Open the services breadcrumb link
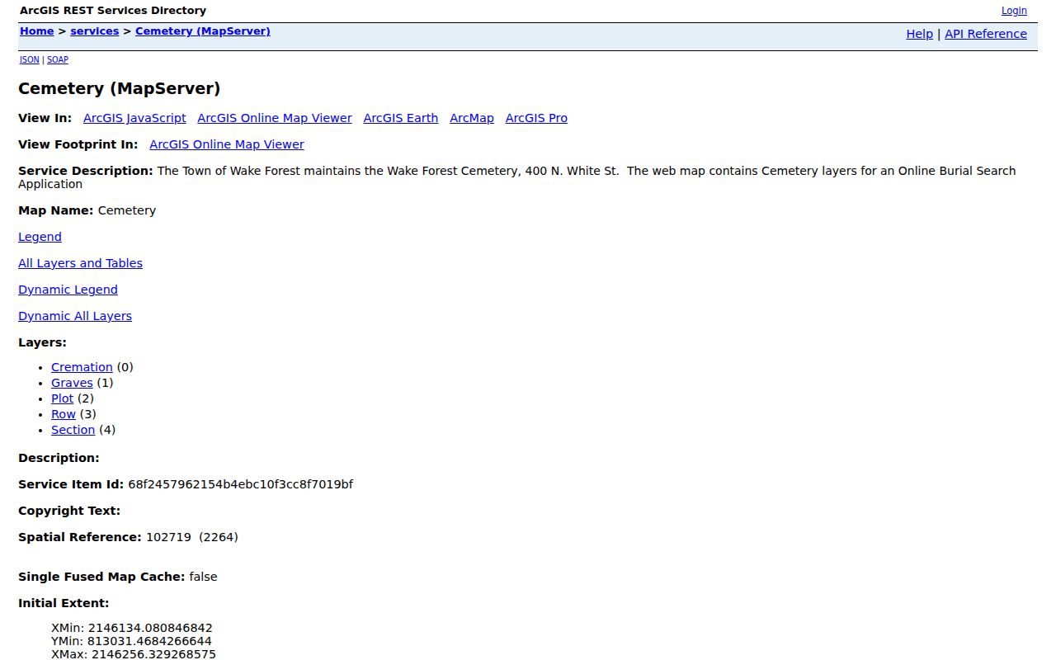The image size is (1056, 660). coord(95,31)
